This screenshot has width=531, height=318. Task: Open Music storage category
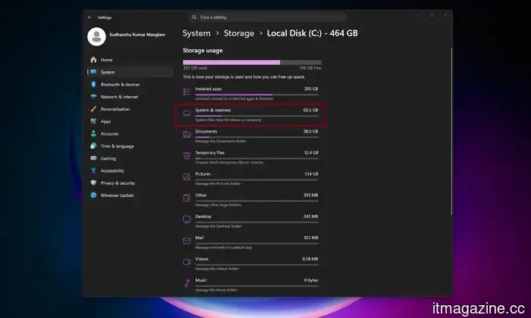click(x=250, y=285)
